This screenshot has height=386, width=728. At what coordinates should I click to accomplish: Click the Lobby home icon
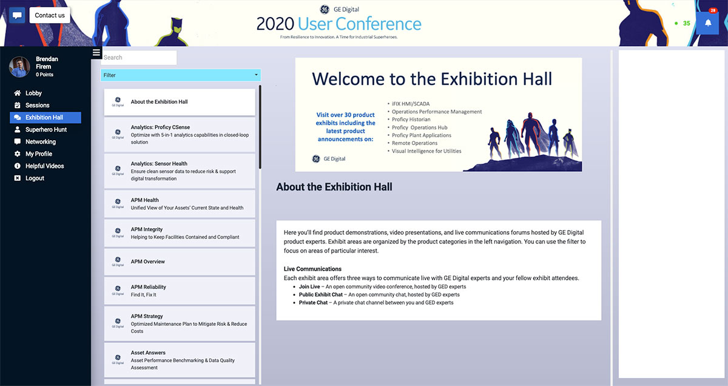[x=18, y=93]
